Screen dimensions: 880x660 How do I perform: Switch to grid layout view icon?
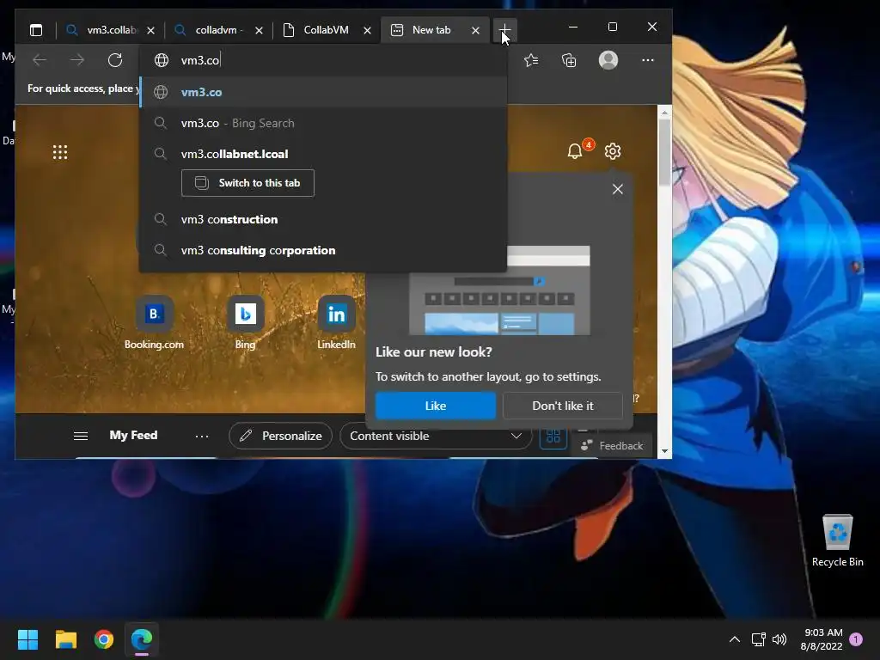click(x=553, y=436)
